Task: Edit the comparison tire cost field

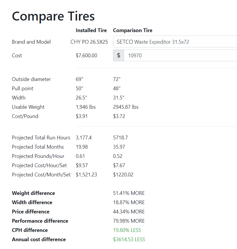Action: [180, 56]
